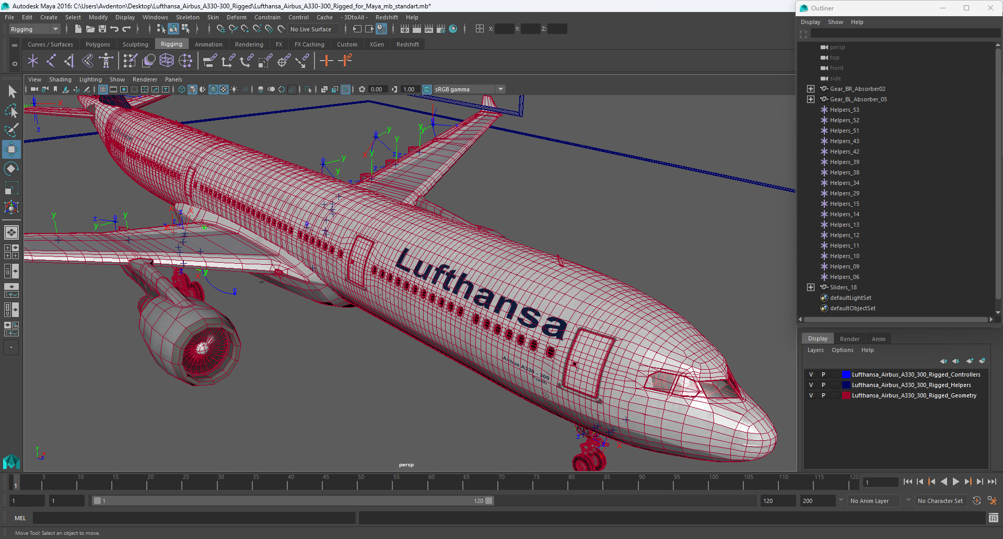Click the Create IK Handle shelf icon
This screenshot has width=1003, height=539.
coord(69,61)
